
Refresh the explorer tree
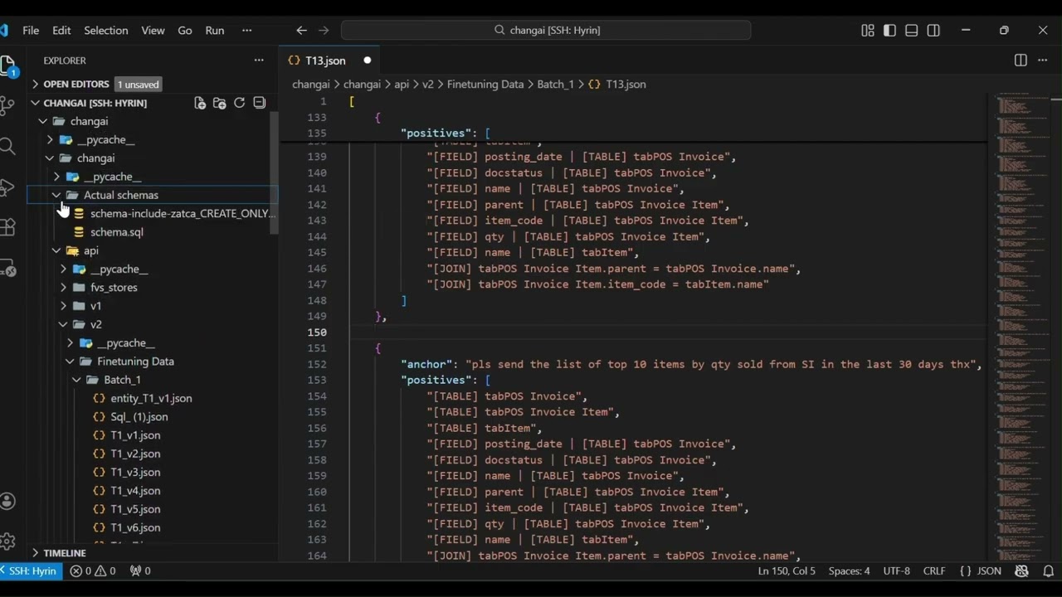(239, 103)
